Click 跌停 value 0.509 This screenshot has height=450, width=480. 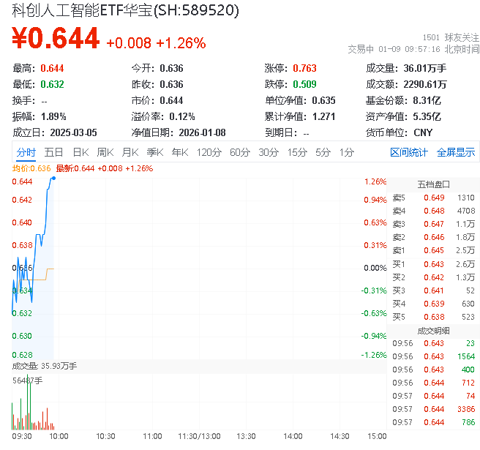304,84
